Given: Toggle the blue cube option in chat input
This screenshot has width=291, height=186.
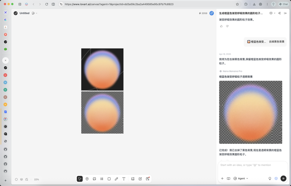Looking at the screenshot, I should (276, 178).
